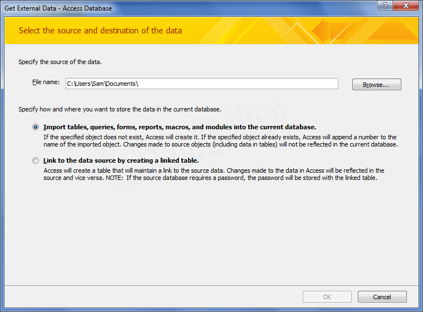
Task: Select the Import tables radio button
Action: click(36, 127)
